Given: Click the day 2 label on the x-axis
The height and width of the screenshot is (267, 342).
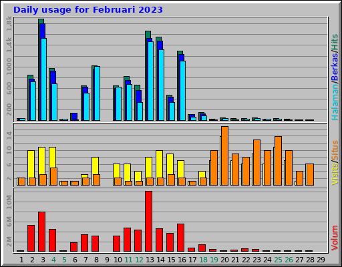Looking at the screenshot, I should click(32, 260).
